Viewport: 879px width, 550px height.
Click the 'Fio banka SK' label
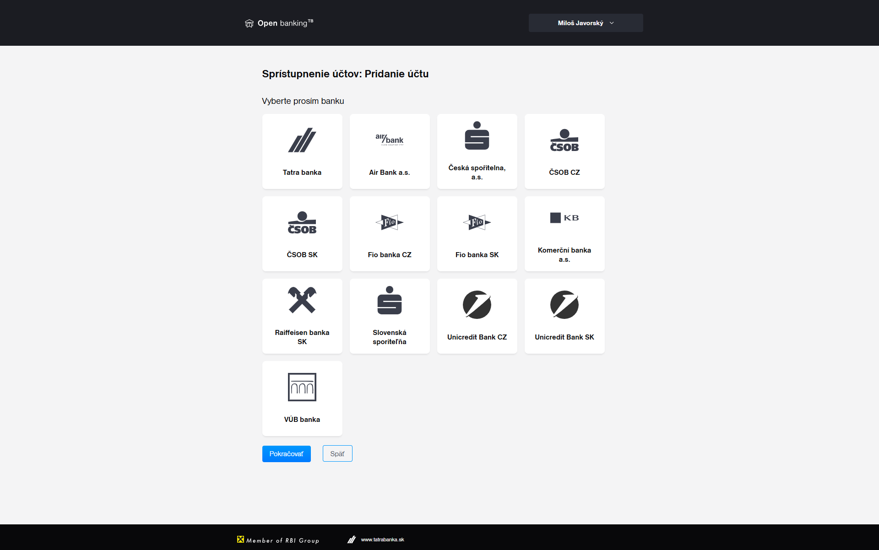point(477,255)
